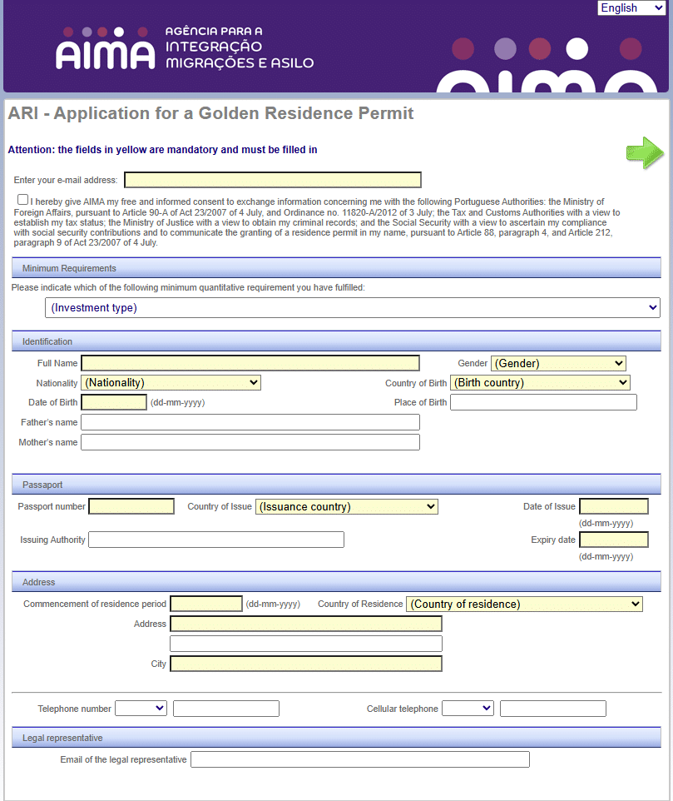Click the Date of Birth field
673x801 pixels.
pyautogui.click(x=114, y=402)
